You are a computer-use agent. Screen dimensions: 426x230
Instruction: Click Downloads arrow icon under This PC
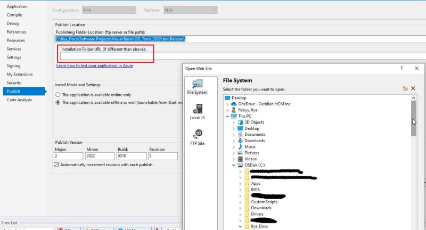click(240, 141)
